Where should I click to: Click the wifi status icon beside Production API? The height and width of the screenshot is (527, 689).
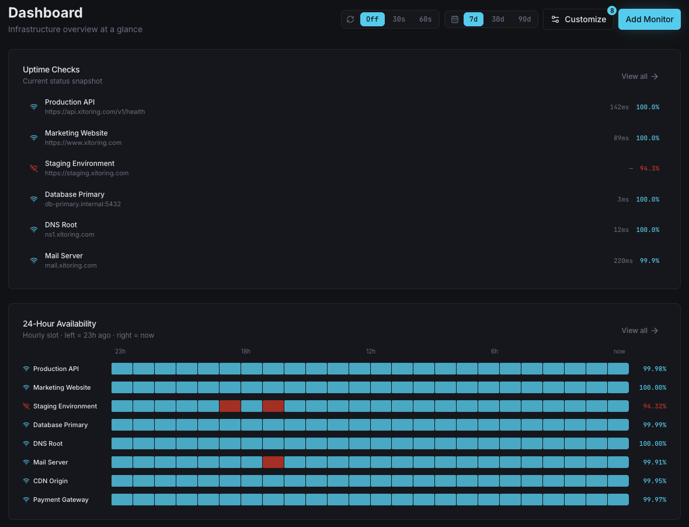(33, 107)
